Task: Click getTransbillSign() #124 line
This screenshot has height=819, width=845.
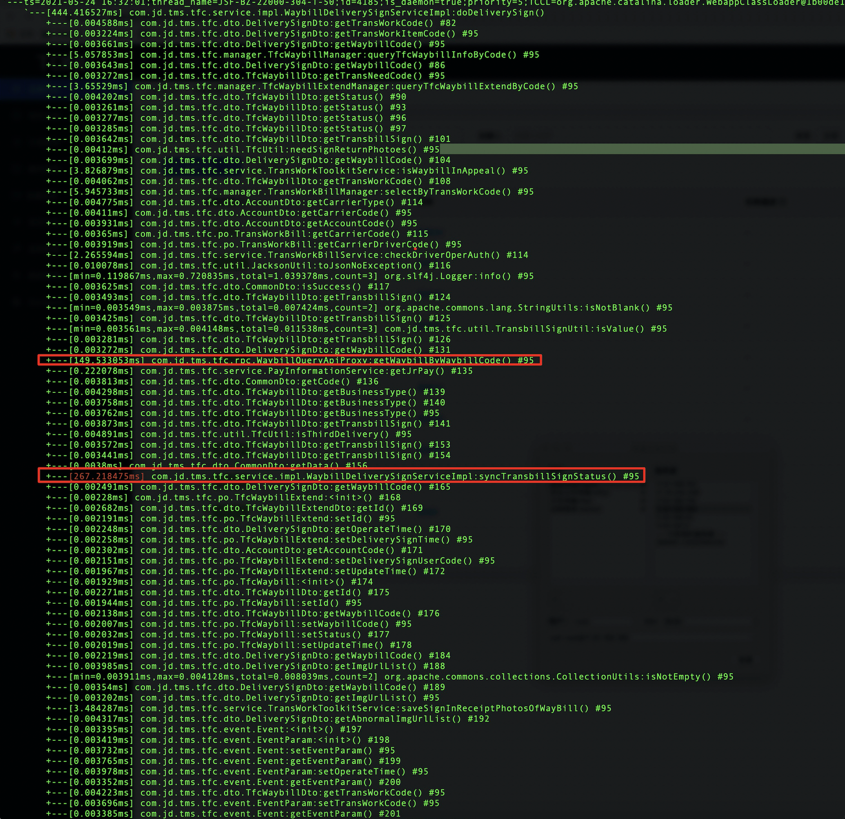Action: pos(248,298)
